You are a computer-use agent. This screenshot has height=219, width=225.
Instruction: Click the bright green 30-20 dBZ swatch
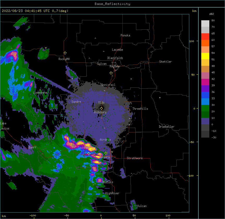coord(205,108)
